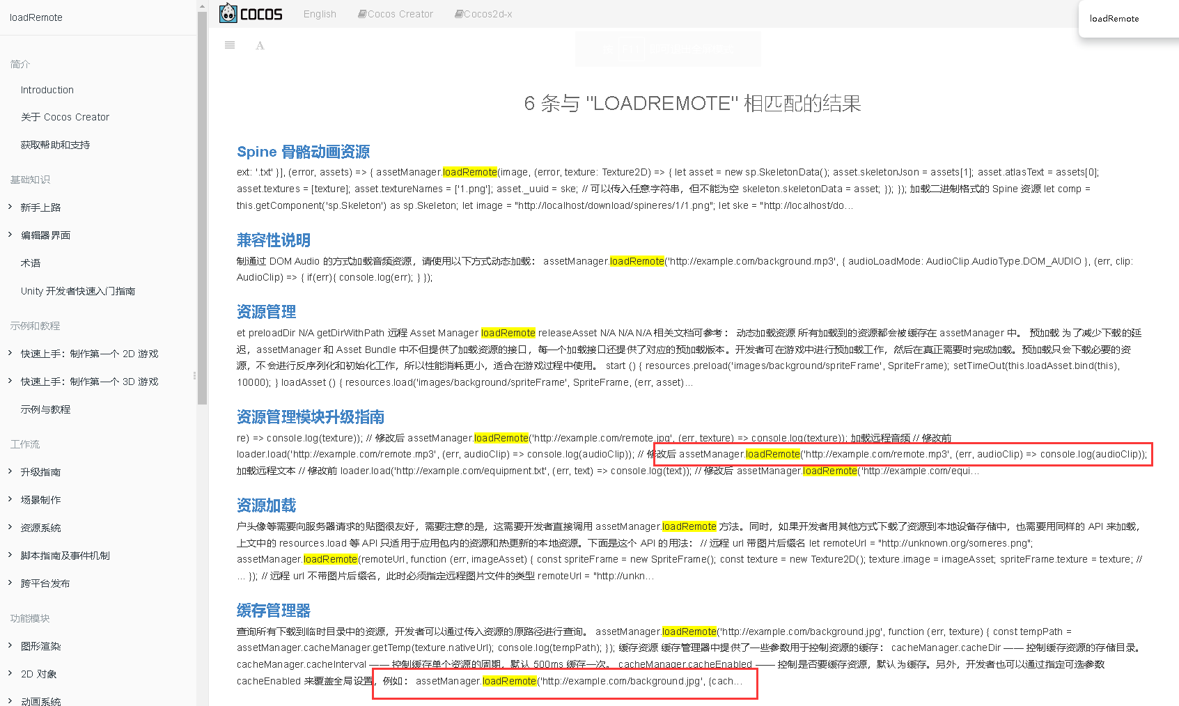
Task: Expand the 跨平台发布 sidebar section
Action: tap(43, 583)
